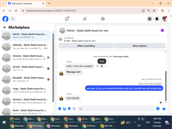Show hidden system tray icons
Image resolution: width=172 pixels, height=129 pixels.
[135, 122]
